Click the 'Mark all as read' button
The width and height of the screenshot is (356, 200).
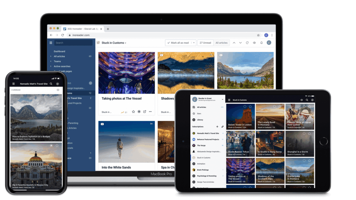178,43
